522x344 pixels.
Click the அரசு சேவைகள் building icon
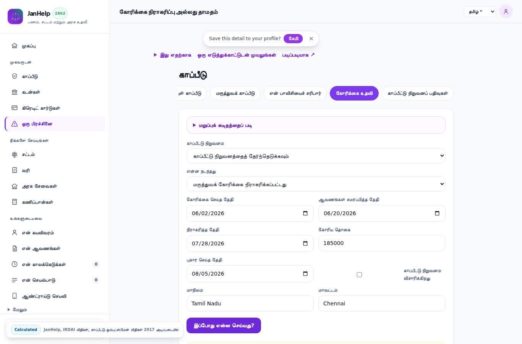tap(15, 186)
